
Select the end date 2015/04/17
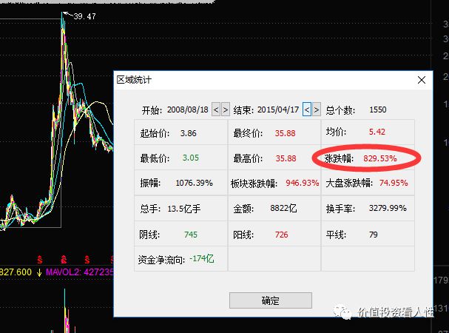[x=278, y=110]
